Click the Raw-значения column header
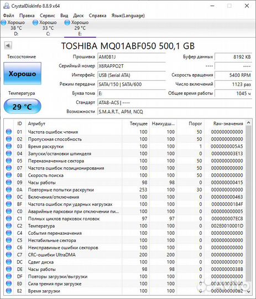256x299 pixels. [225, 123]
